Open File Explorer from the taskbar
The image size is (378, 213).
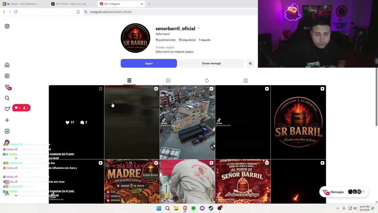176,208
